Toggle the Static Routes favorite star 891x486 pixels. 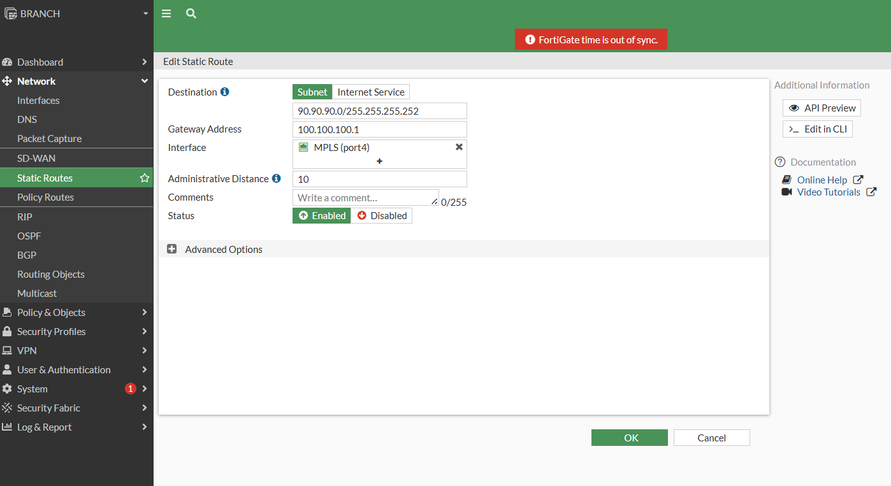pos(145,178)
